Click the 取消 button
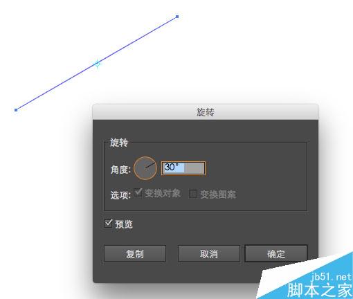The image size is (353, 299). (209, 253)
